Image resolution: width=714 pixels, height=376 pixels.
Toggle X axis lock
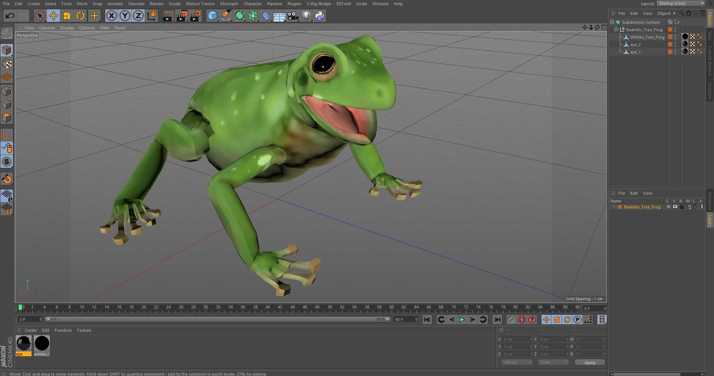click(x=111, y=16)
